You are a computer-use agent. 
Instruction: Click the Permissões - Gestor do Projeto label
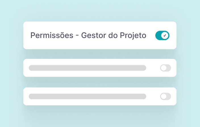88,35
